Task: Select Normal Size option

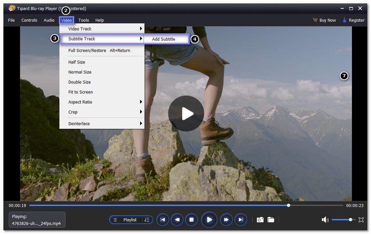Action: (102, 72)
